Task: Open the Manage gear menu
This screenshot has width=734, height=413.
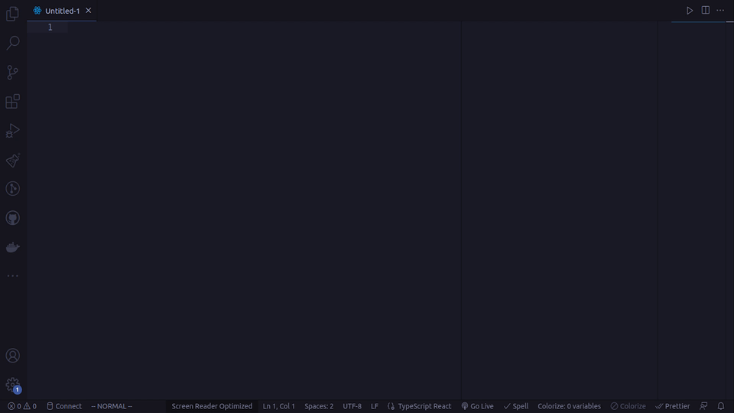Action: [x=13, y=385]
